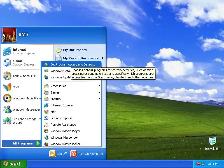Viewport: 224px width, 168px height.
Task: Click the Tour Windows XP icon
Action: [x=7, y=76]
